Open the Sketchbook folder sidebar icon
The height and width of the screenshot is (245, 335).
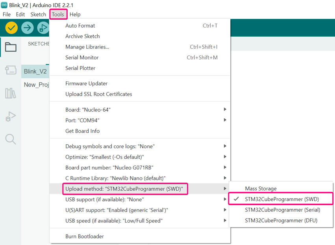[x=11, y=48]
